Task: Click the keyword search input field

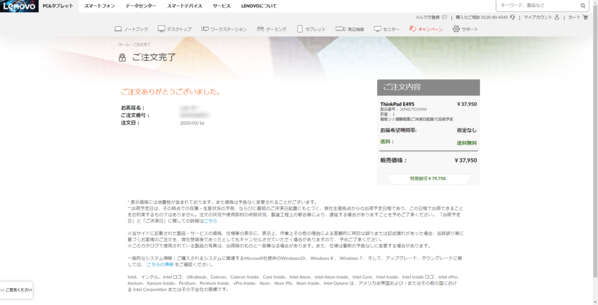Action: (538, 6)
